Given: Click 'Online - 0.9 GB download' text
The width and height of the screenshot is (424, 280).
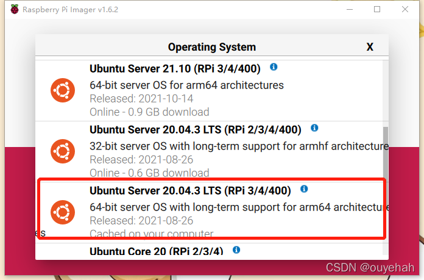Looking at the screenshot, I should coord(149,112).
